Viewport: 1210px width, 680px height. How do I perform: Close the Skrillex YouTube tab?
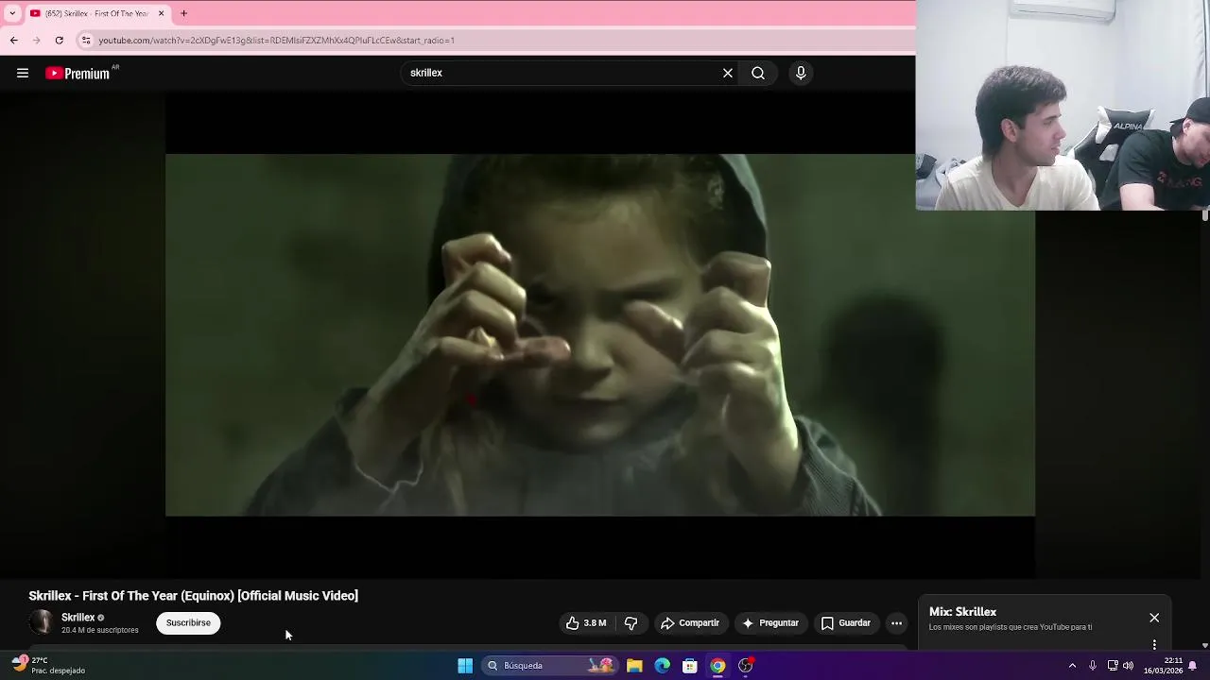pyautogui.click(x=161, y=13)
